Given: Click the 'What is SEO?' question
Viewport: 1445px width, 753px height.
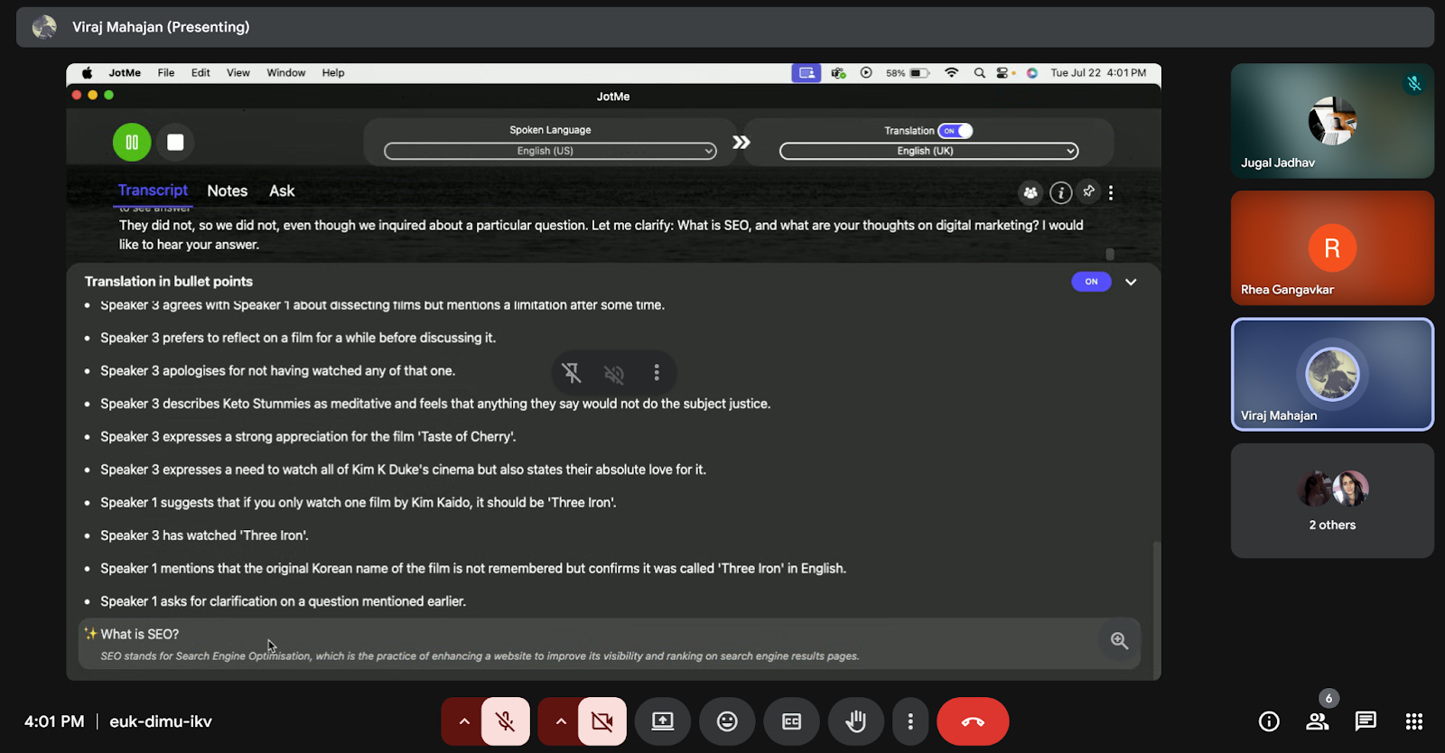Looking at the screenshot, I should pyautogui.click(x=140, y=634).
